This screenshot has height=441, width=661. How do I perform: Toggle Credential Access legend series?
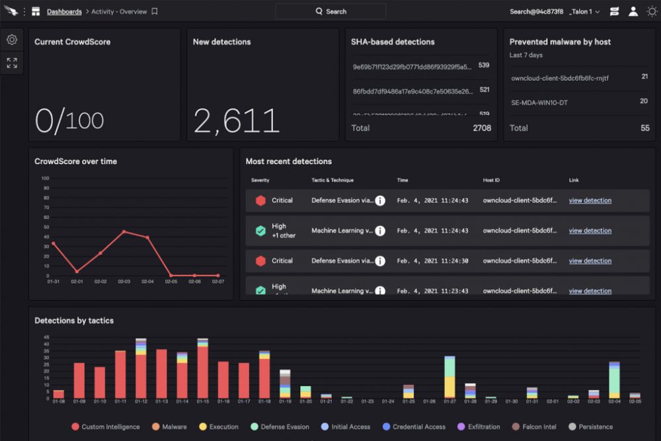(414, 426)
